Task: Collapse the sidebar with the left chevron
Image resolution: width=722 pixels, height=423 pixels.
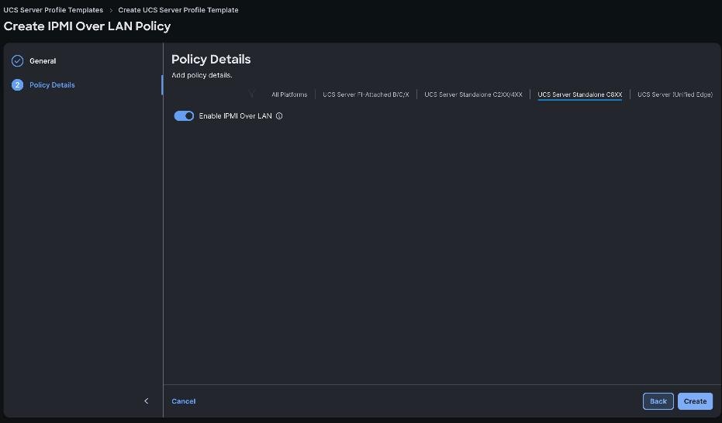Action: (147, 401)
